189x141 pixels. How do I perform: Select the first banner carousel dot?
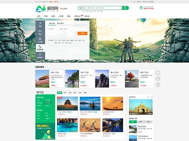pyautogui.click(x=145, y=60)
